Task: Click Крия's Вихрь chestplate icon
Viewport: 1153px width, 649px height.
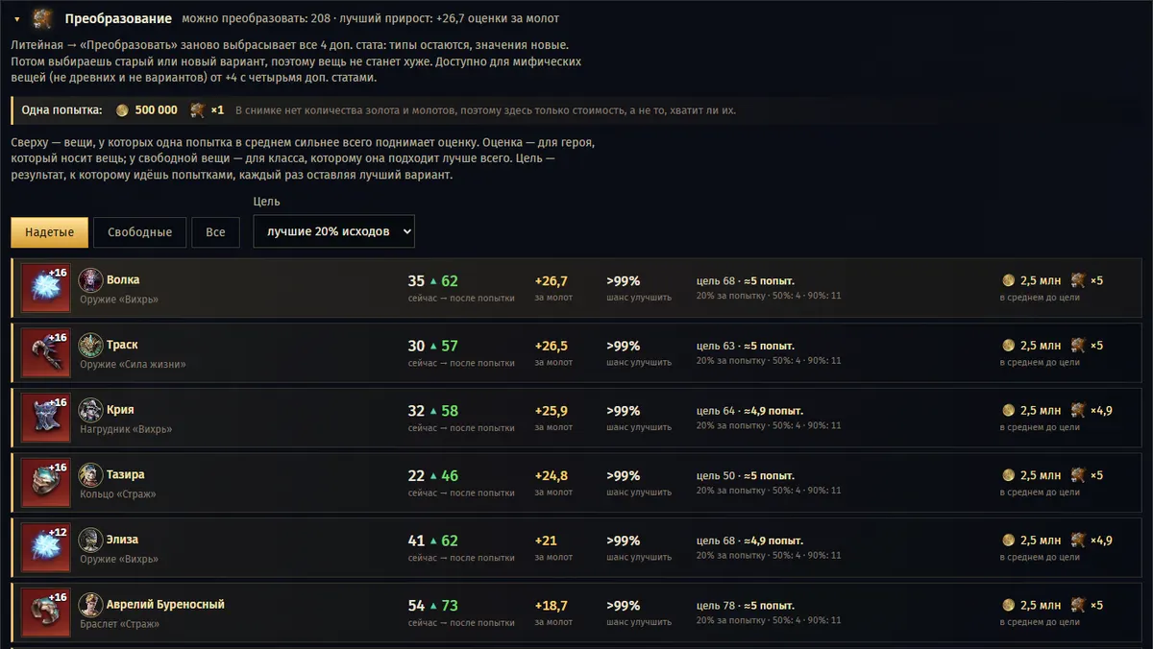Action: pos(46,418)
